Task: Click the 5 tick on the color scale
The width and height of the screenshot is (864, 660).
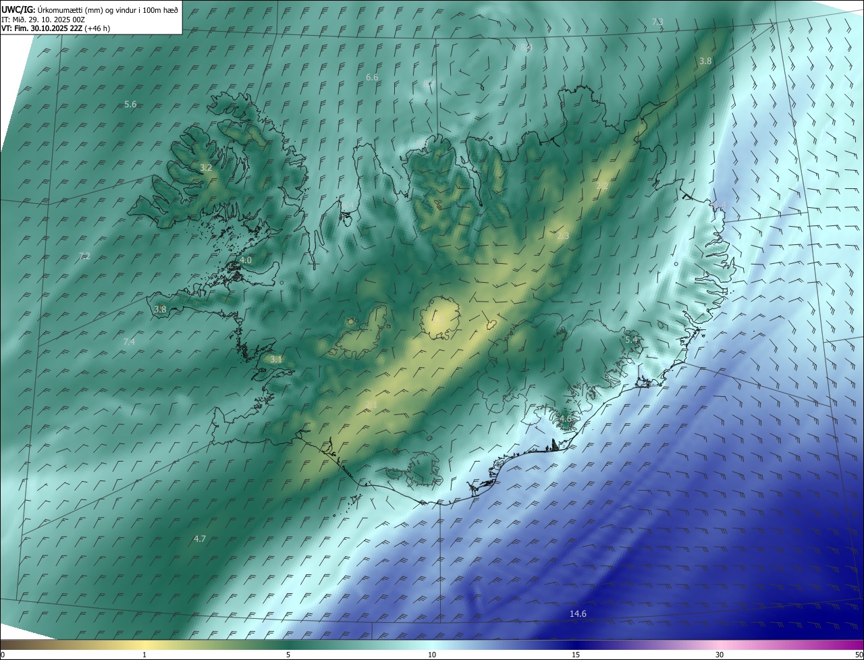Action: (288, 655)
